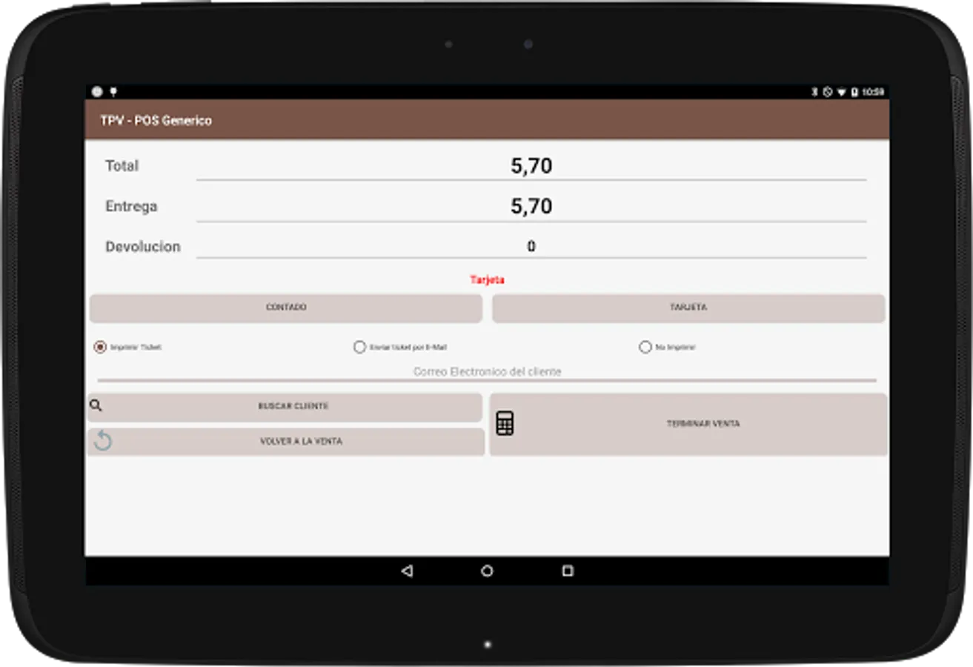Tap the round notification icon in status bar

(97, 92)
